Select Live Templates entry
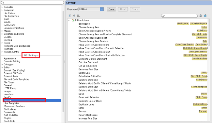 coord(11,103)
